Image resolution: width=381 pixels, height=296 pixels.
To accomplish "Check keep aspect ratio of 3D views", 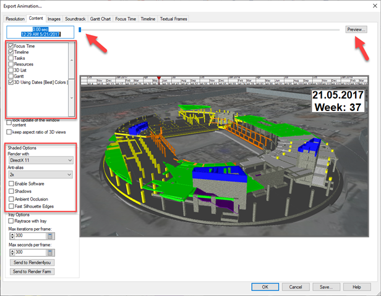I will (x=9, y=132).
